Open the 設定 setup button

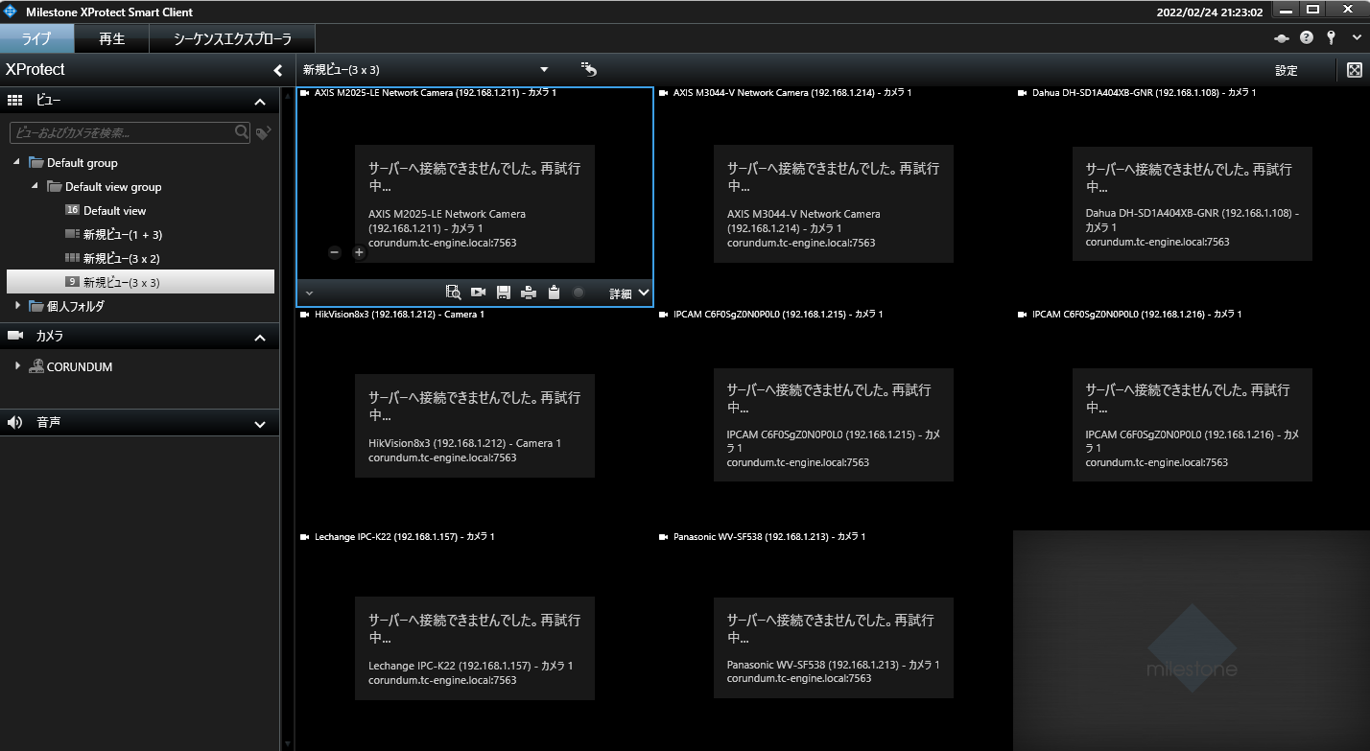1286,70
